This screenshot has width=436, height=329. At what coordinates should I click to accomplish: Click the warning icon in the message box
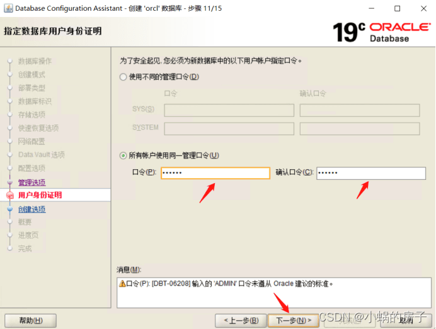coord(122,284)
